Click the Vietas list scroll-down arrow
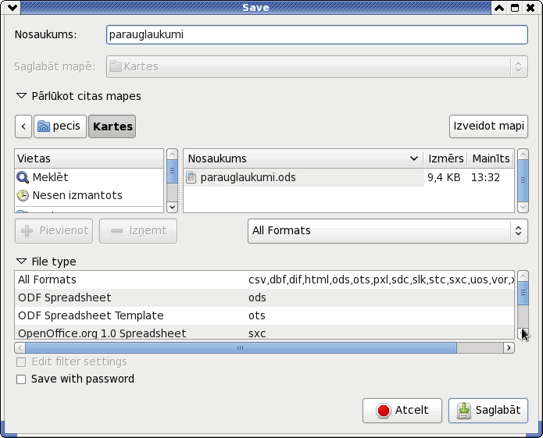The width and height of the screenshot is (543, 438). [172, 207]
